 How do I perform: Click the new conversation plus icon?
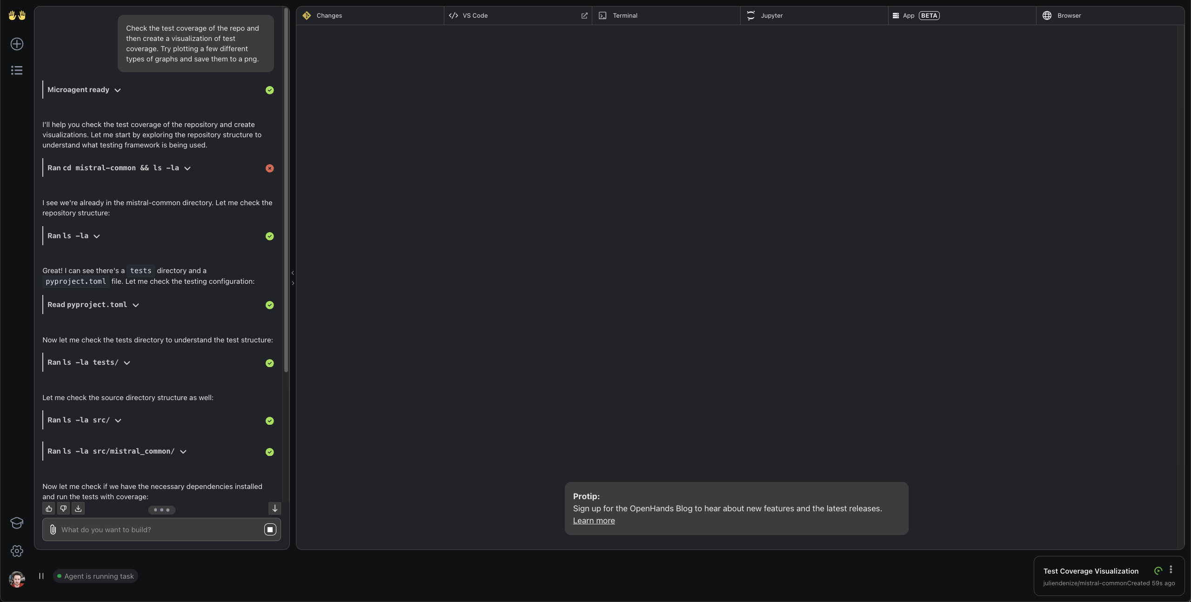point(17,44)
